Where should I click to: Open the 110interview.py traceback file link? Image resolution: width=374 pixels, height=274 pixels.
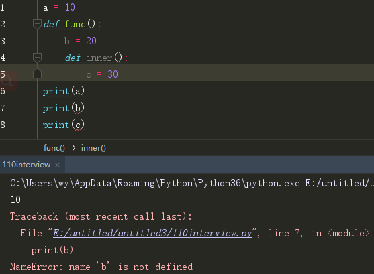pyautogui.click(x=152, y=233)
